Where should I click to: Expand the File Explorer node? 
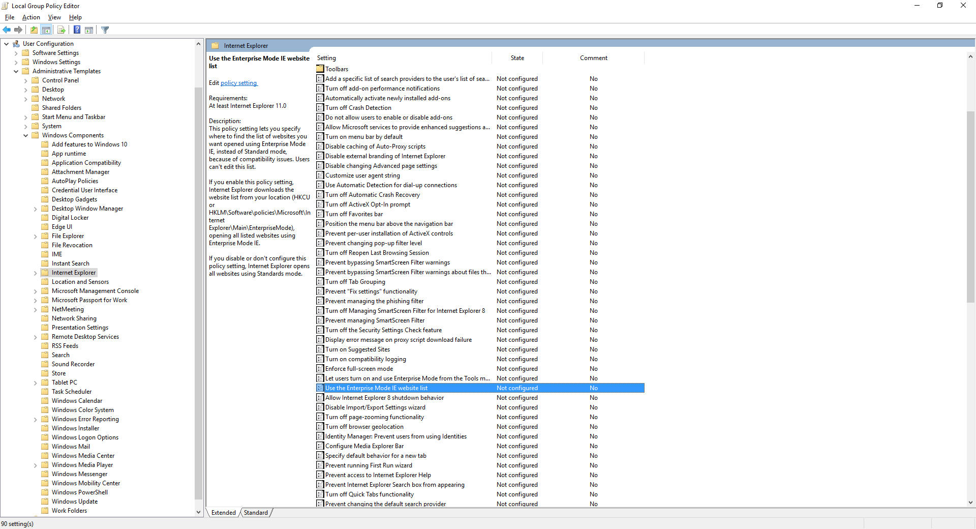[x=36, y=236]
